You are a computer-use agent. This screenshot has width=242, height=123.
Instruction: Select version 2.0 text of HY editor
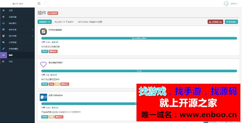pos(55,42)
